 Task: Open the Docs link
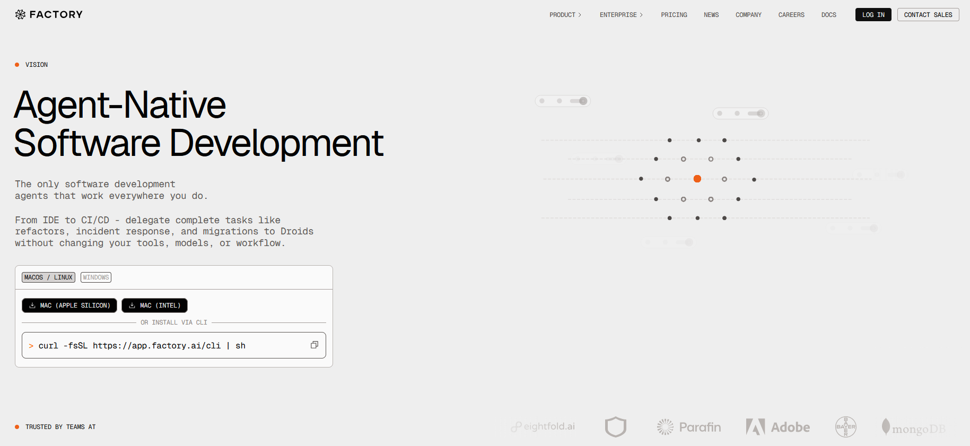click(828, 15)
